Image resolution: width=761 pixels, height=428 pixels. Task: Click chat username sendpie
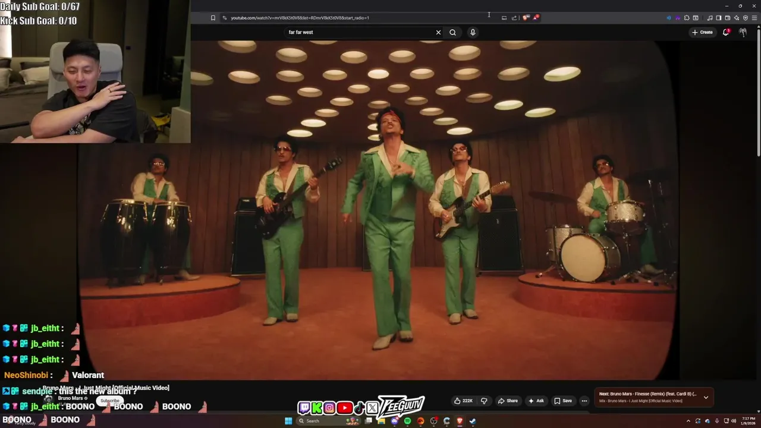37,392
